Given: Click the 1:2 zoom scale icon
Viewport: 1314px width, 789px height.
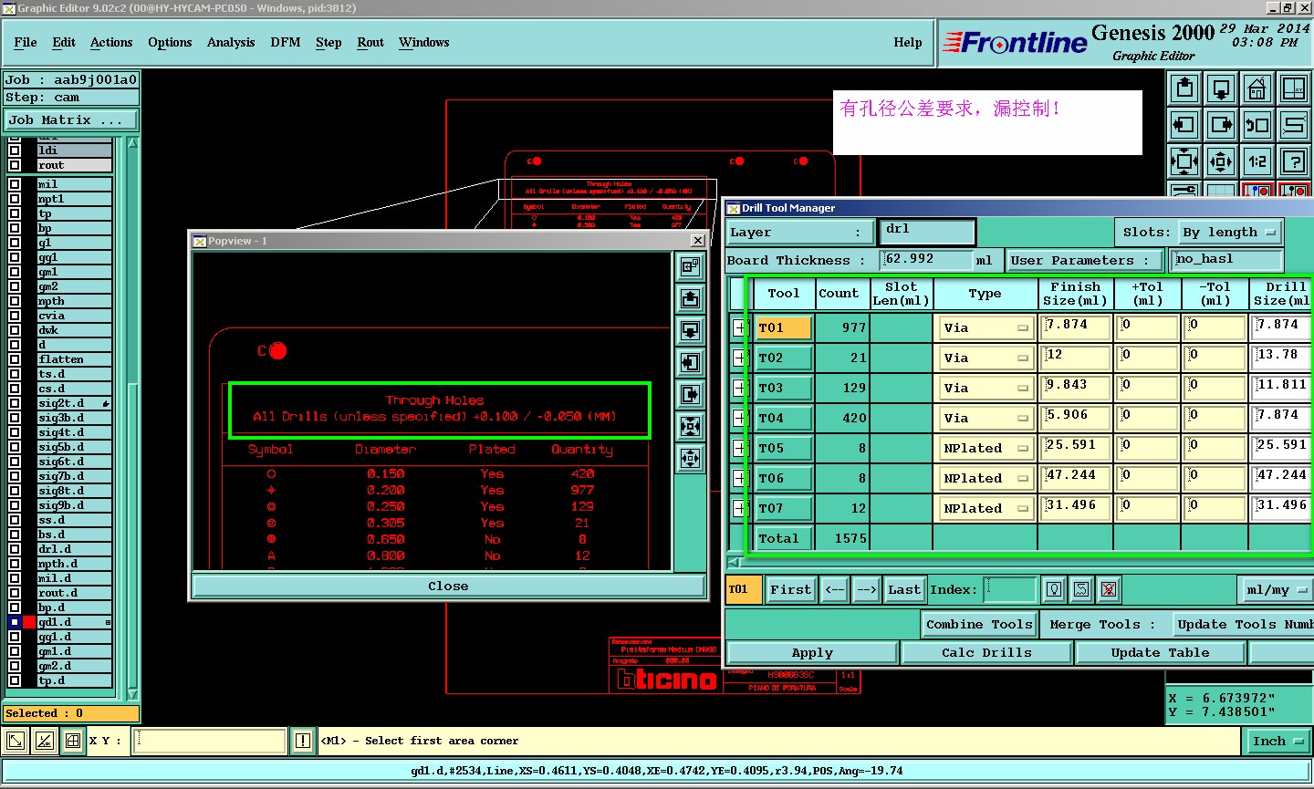Looking at the screenshot, I should (1257, 161).
